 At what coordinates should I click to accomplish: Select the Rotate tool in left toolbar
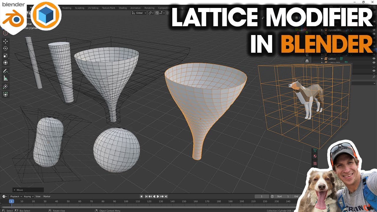tap(5, 48)
